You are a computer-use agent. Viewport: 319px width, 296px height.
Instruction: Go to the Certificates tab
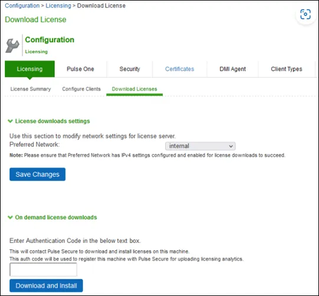coord(180,69)
